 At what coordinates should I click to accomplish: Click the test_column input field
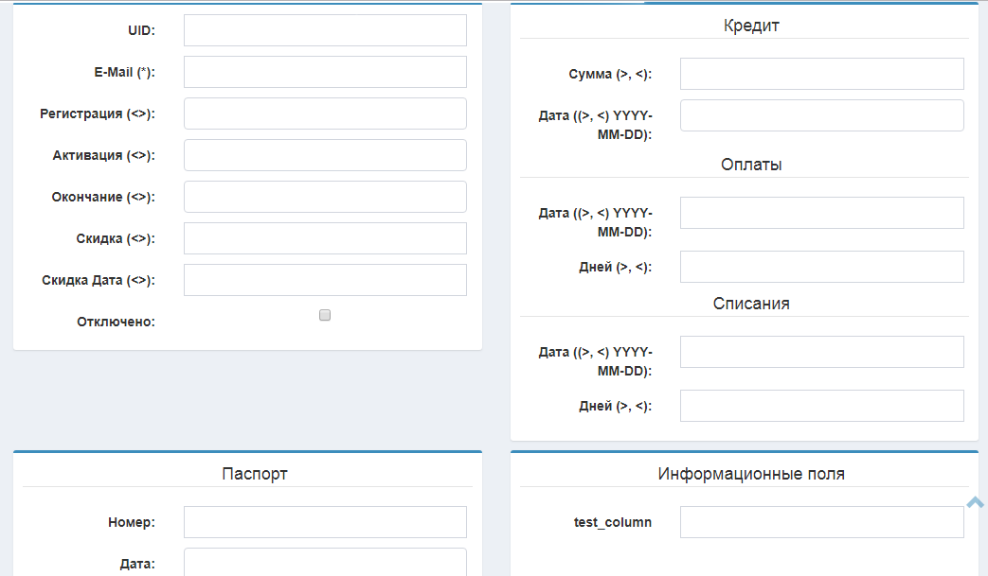pos(821,522)
